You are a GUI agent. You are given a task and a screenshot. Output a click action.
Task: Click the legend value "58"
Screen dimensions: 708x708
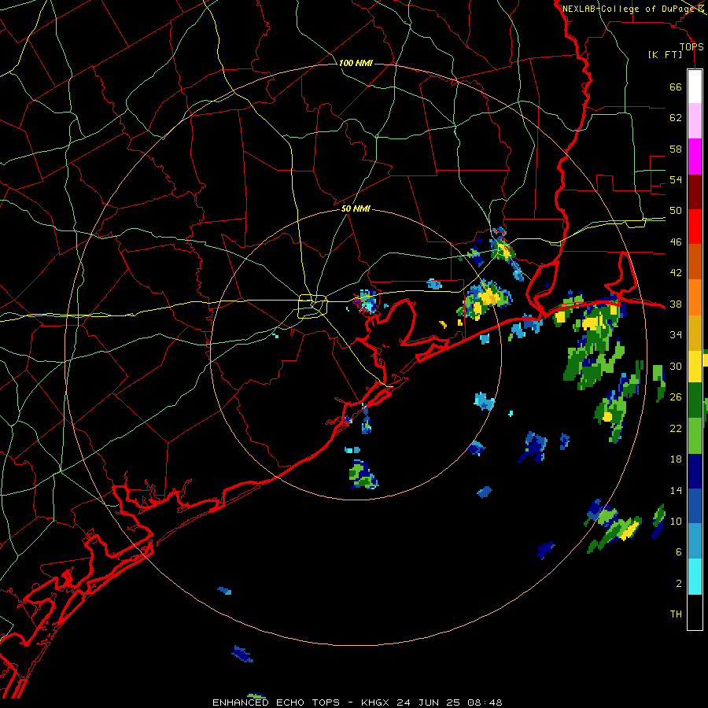(676, 149)
